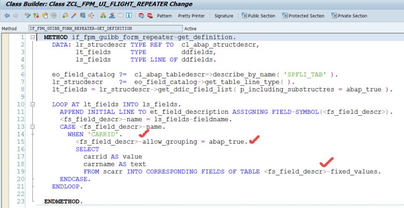
Task: Run Pretty Printer
Action: tap(192, 16)
